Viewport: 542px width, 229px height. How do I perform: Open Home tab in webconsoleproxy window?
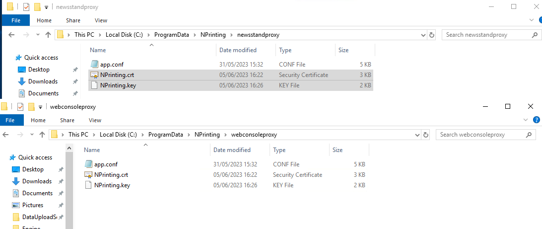(38, 120)
